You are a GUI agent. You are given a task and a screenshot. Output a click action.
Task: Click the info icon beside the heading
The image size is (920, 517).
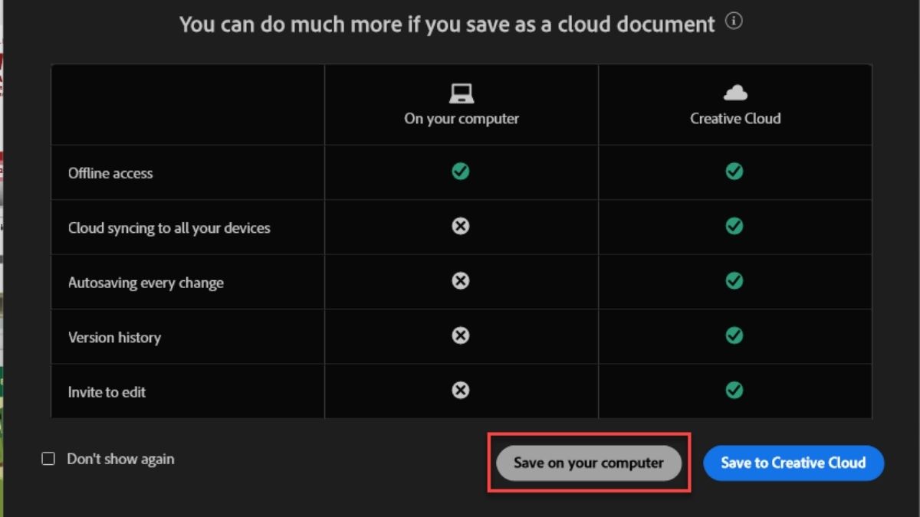tap(734, 22)
